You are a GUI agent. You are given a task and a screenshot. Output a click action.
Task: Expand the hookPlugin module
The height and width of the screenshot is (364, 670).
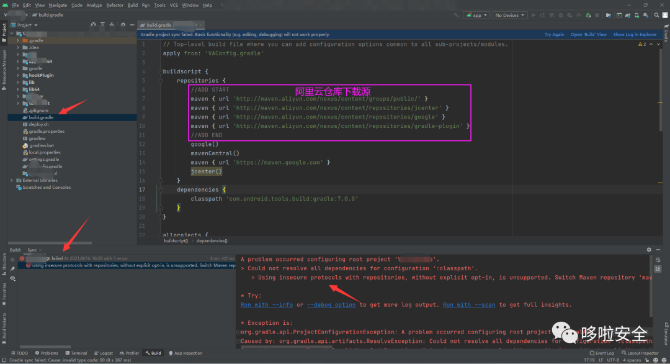[17, 75]
